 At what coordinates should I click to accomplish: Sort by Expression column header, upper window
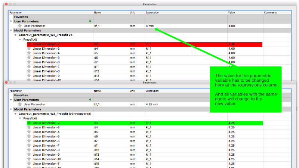[x=152, y=13]
